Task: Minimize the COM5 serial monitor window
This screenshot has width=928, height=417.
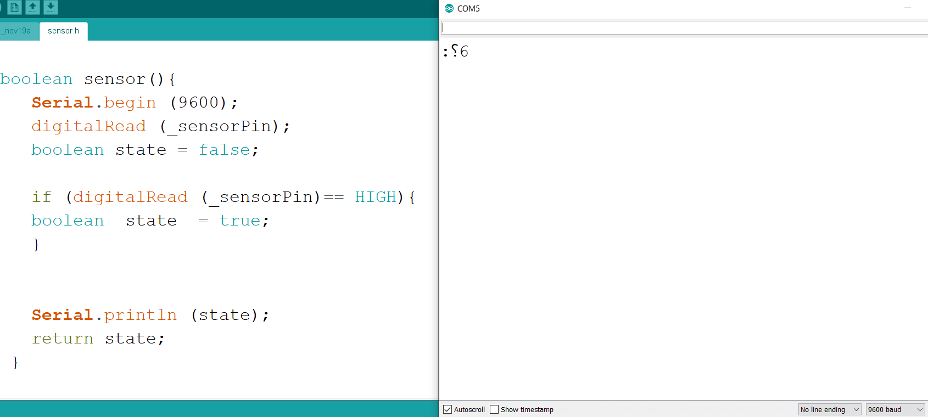Action: tap(908, 8)
